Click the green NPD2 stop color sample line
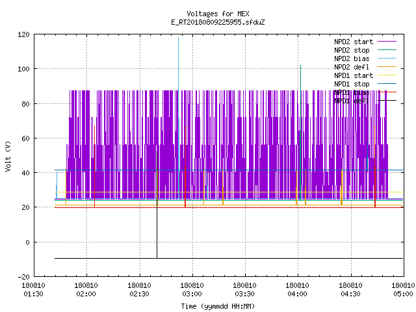This screenshot has height=312, width=416. point(387,50)
